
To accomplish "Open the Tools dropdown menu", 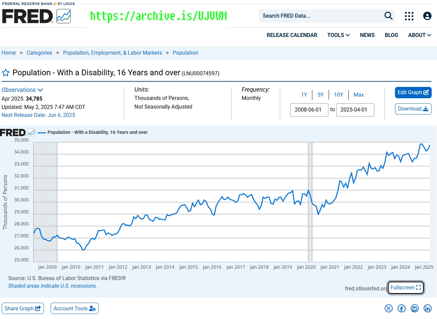I will point(338,35).
